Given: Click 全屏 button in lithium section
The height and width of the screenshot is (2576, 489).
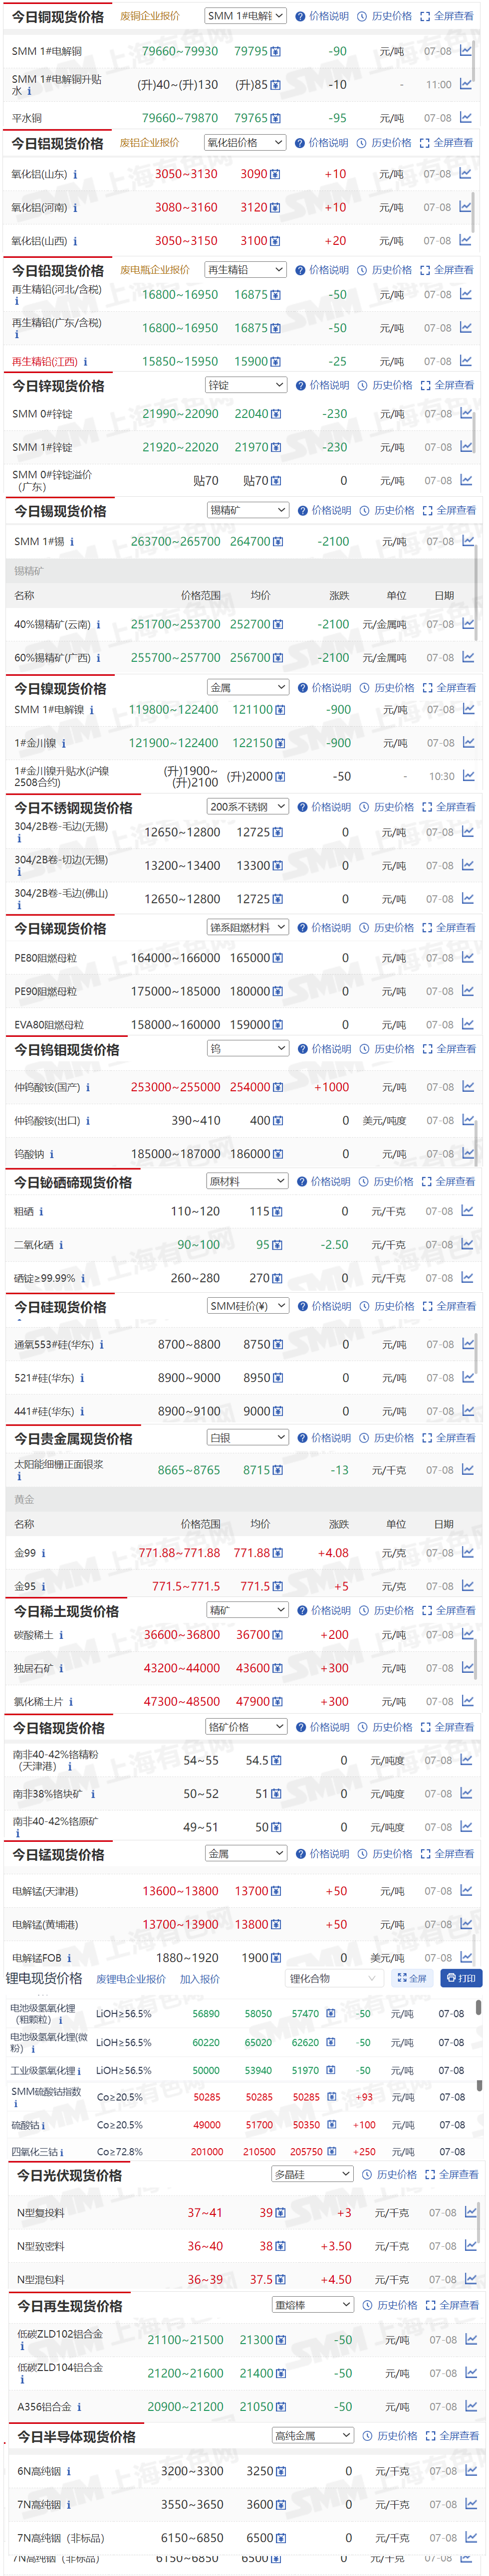Looking at the screenshot, I should click(412, 1978).
